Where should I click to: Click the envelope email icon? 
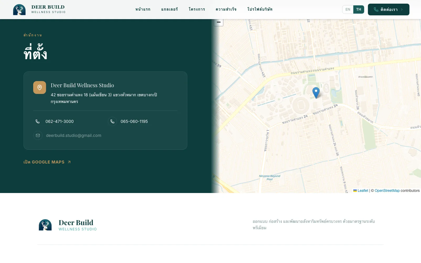(38, 135)
